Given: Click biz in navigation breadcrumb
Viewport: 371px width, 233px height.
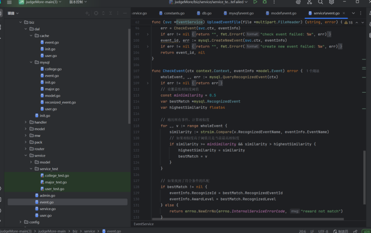Looking at the screenshot, I should click(75, 231).
